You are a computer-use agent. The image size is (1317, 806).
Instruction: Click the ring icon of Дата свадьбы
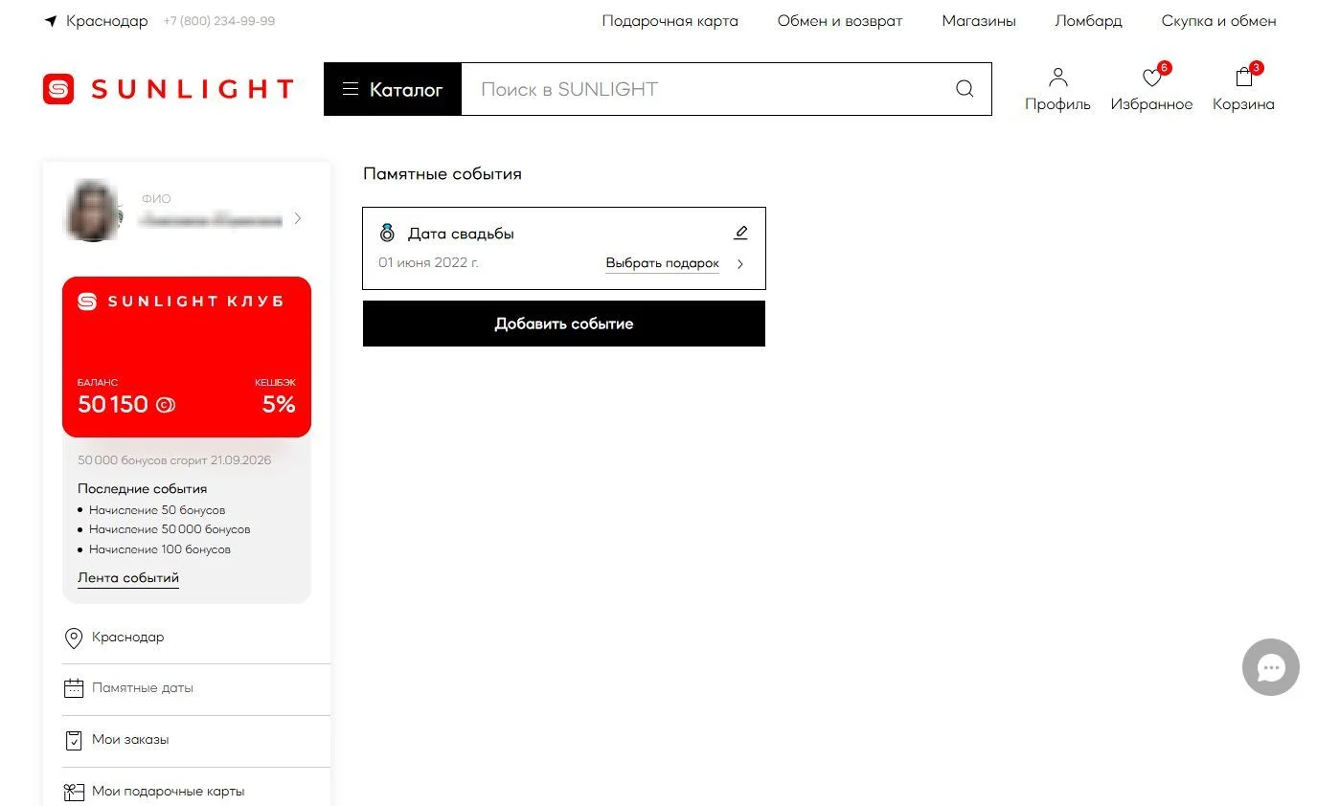387,233
